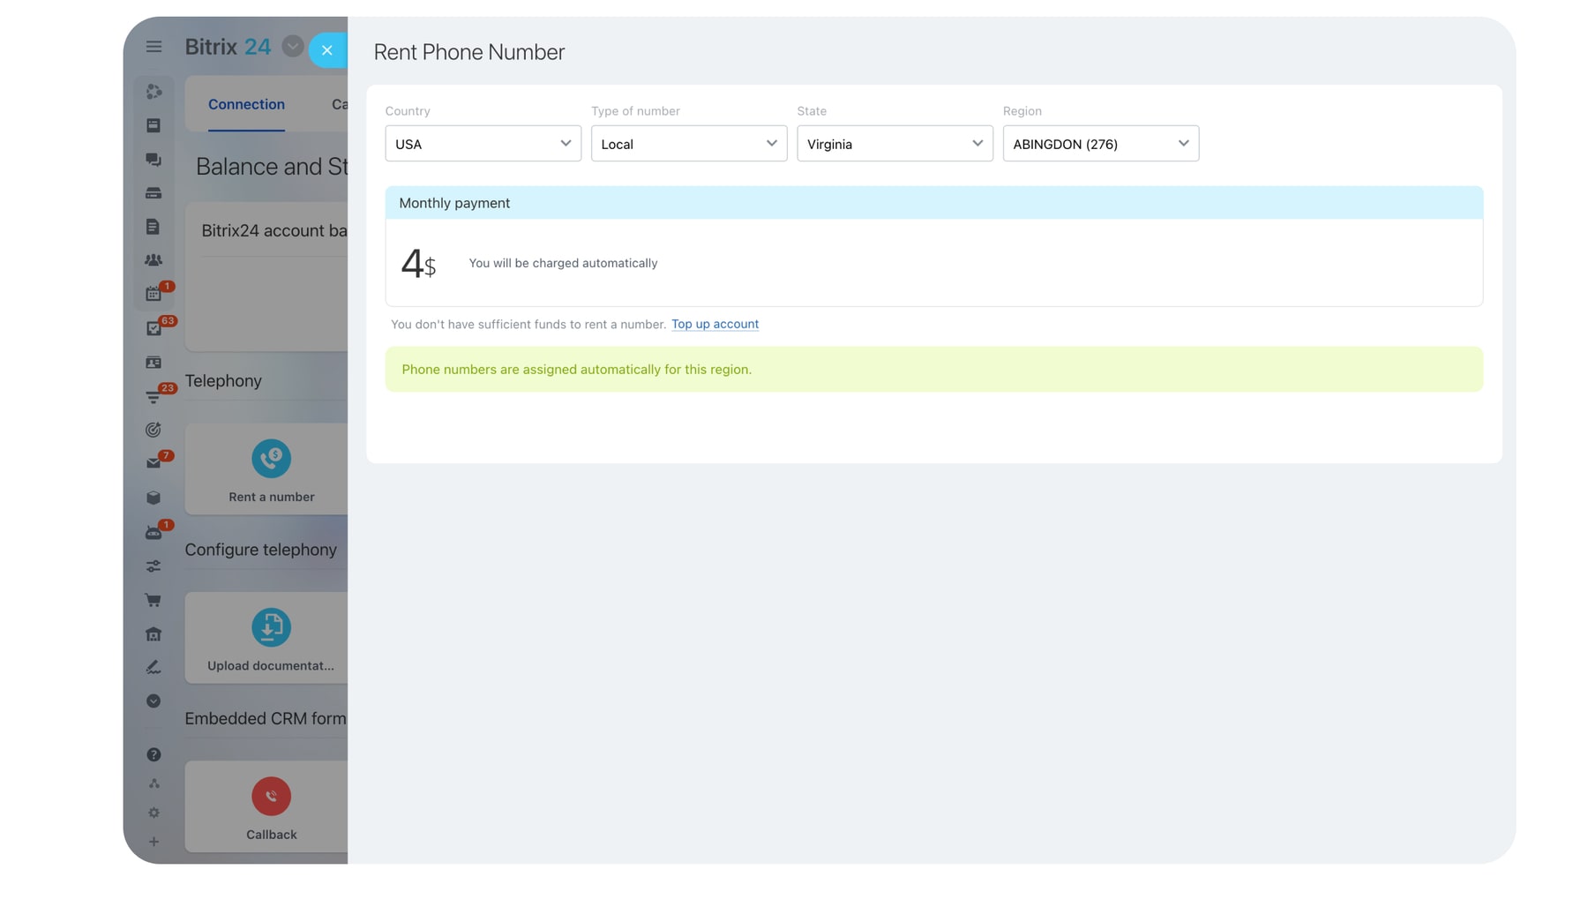Image resolution: width=1588 pixels, height=899 pixels.
Task: Open the State dropdown showing Virginia
Action: (894, 144)
